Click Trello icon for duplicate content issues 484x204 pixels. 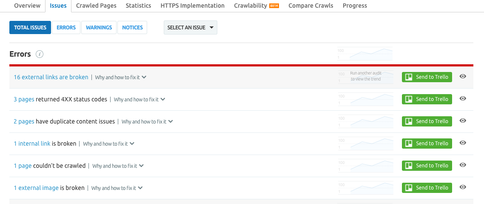(x=409, y=121)
